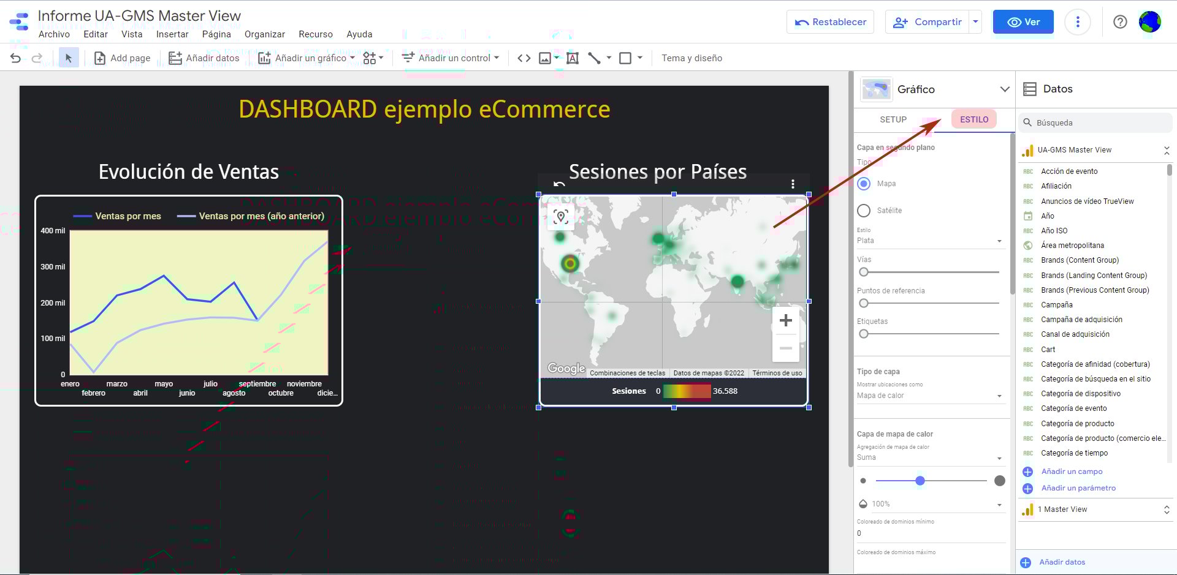Zoom in on map plus button
1177x575 pixels.
pos(785,320)
